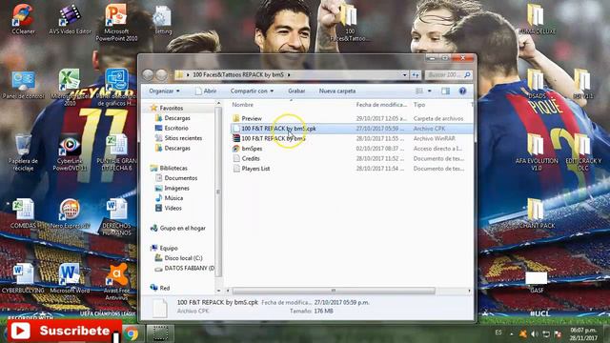Select Red in navigation pane
The image size is (610, 343).
tap(165, 288)
